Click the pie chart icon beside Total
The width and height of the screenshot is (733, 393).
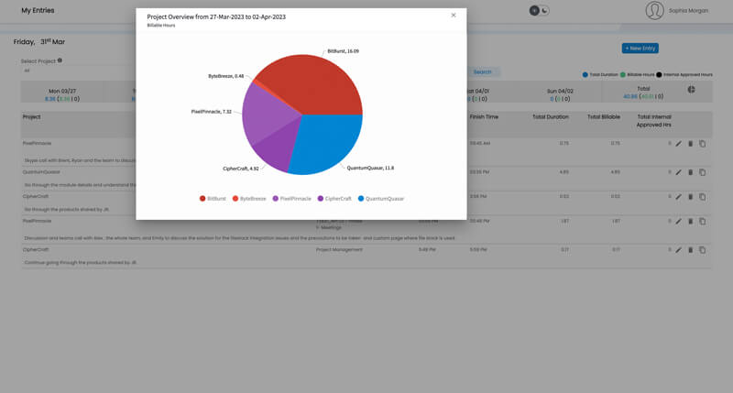click(692, 90)
